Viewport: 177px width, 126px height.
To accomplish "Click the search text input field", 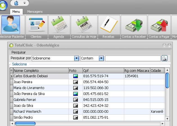I will [x=133, y=58].
